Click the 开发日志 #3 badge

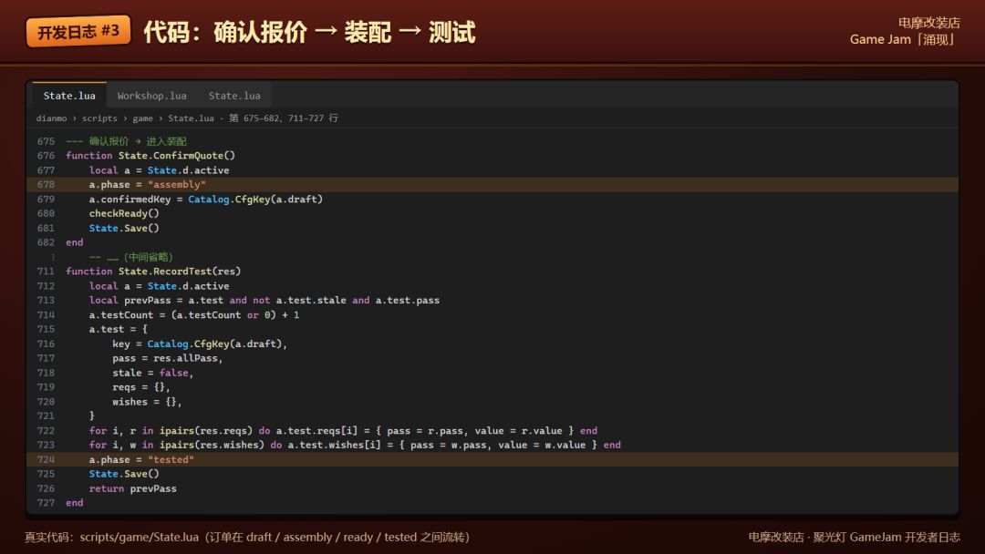78,31
